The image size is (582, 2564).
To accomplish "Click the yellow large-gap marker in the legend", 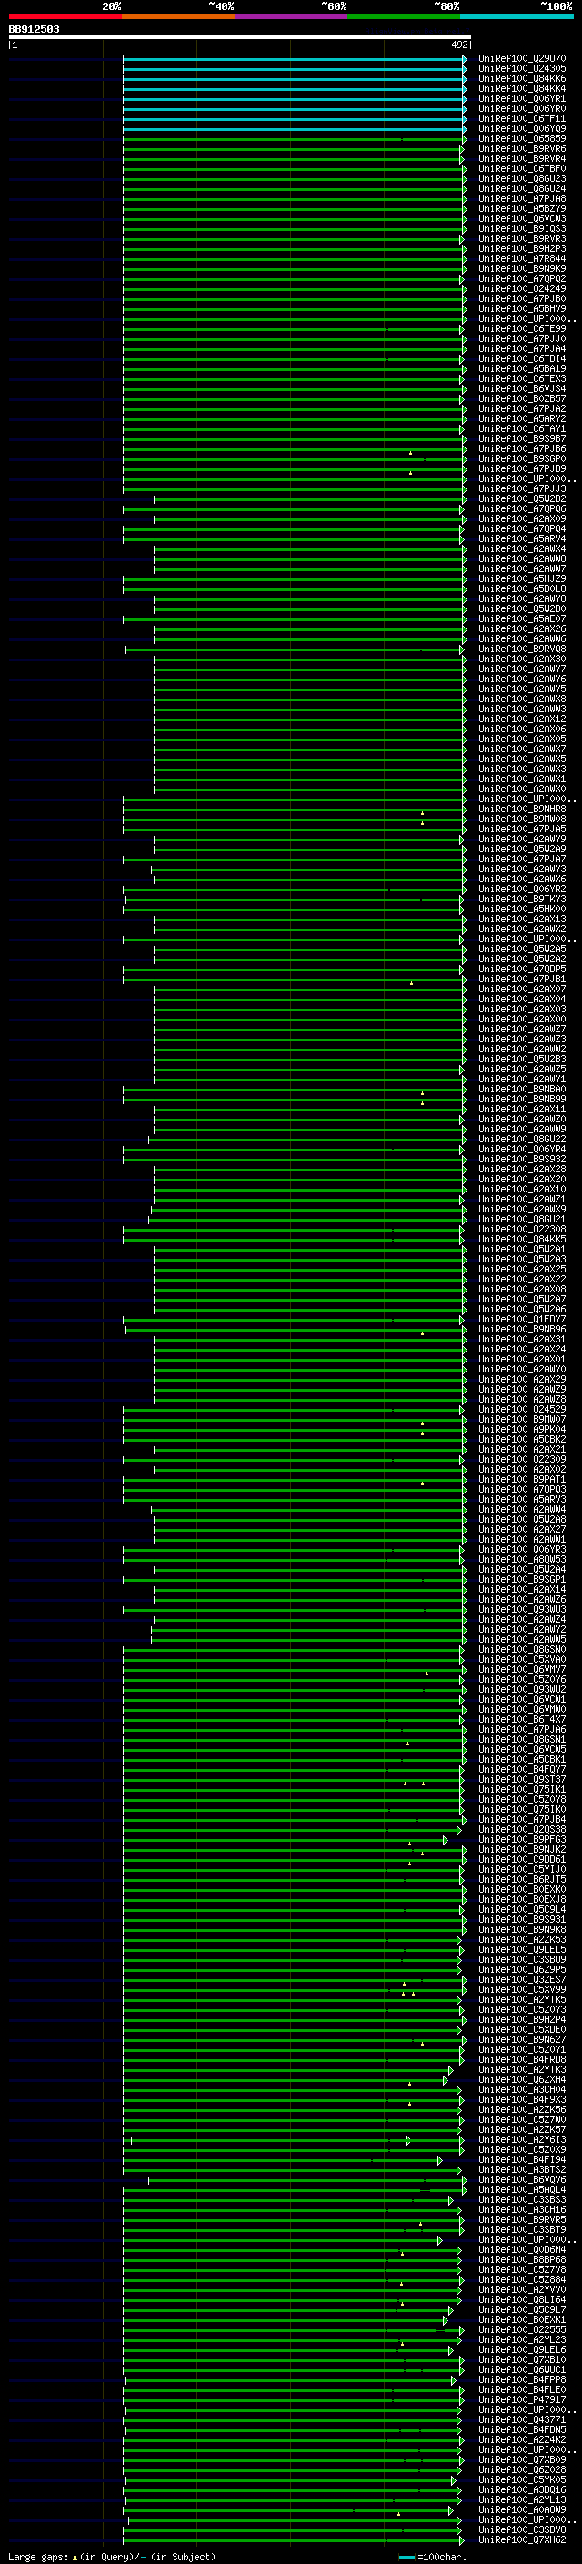I will [x=75, y=2556].
